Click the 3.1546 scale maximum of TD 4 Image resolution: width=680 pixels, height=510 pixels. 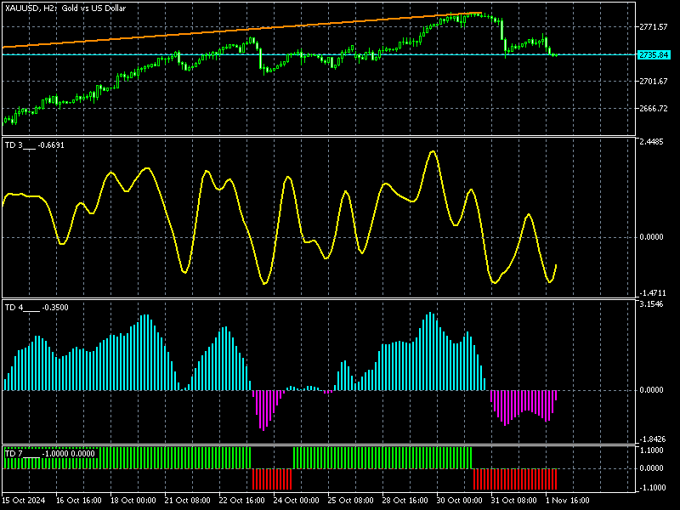click(x=651, y=304)
